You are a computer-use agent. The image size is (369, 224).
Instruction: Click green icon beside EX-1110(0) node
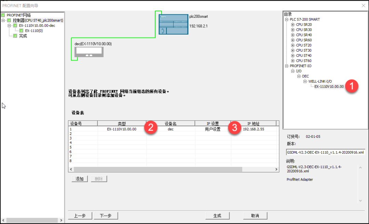[22, 31]
